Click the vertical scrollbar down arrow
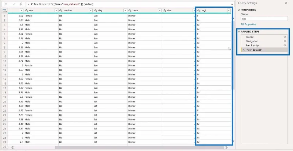 (x=233, y=141)
